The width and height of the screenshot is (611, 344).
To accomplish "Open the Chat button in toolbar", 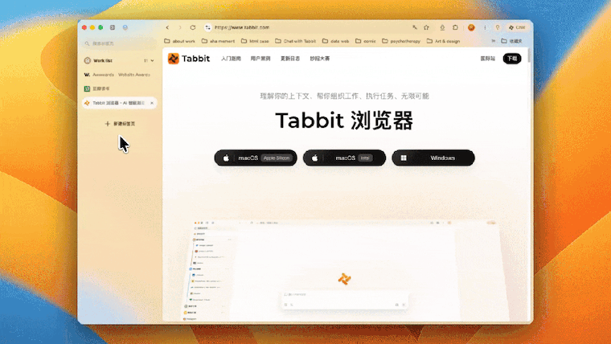I will pyautogui.click(x=517, y=27).
